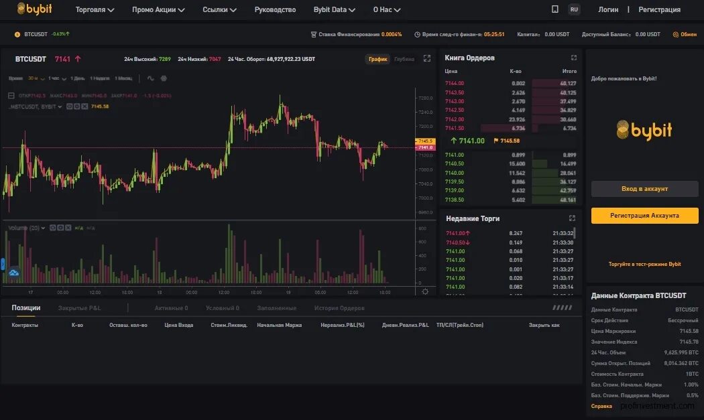This screenshot has height=420, width=704.
Task: Click the mark price flag icon 7145.58
Action: click(x=495, y=141)
